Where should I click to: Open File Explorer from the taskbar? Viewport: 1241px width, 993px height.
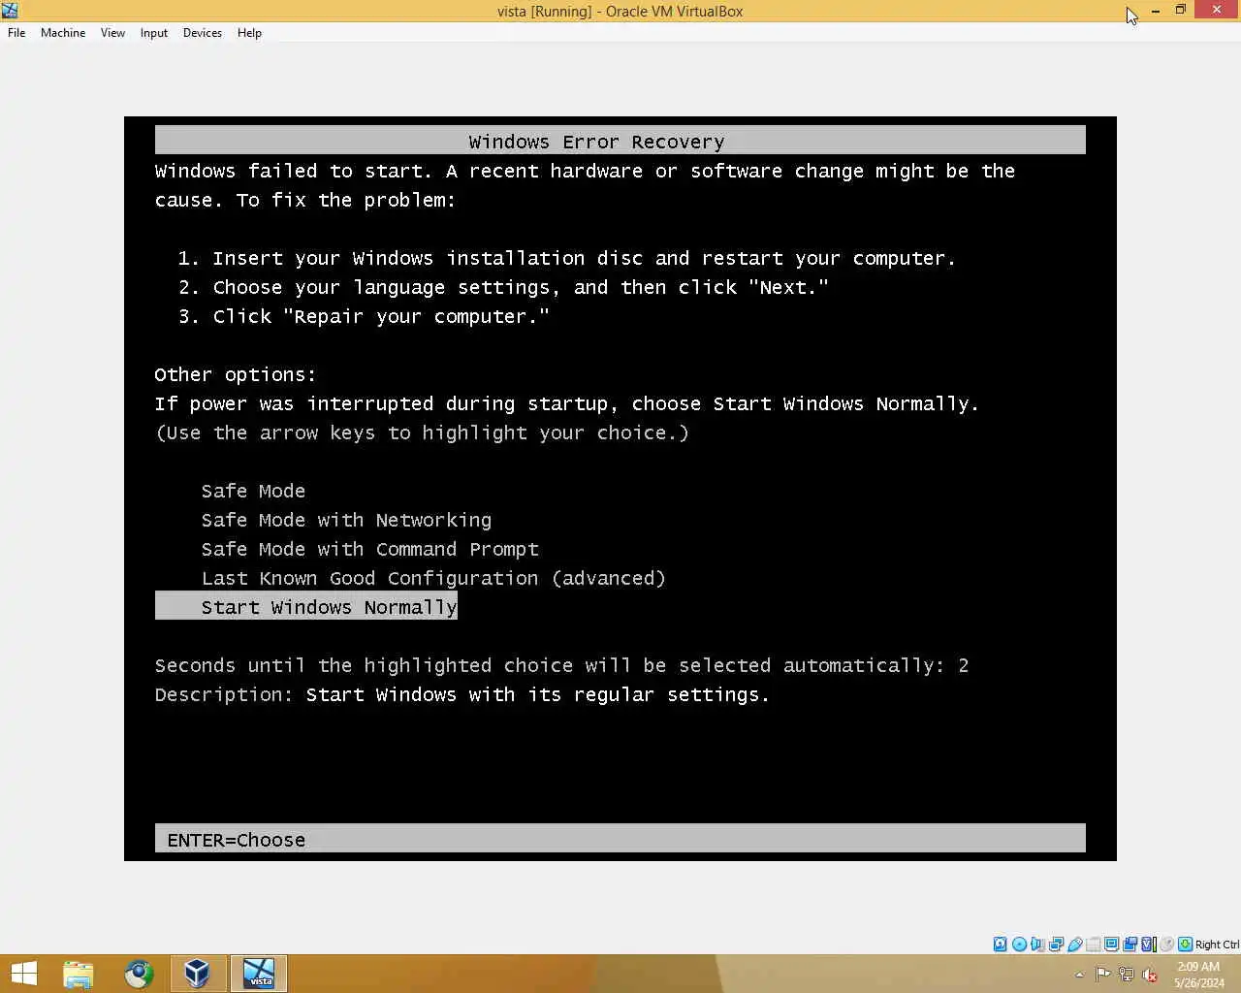point(79,974)
